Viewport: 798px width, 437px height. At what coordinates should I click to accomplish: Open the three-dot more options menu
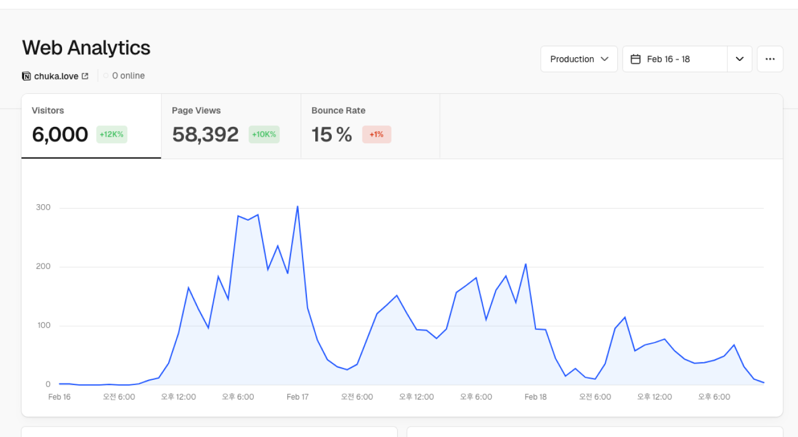click(770, 59)
